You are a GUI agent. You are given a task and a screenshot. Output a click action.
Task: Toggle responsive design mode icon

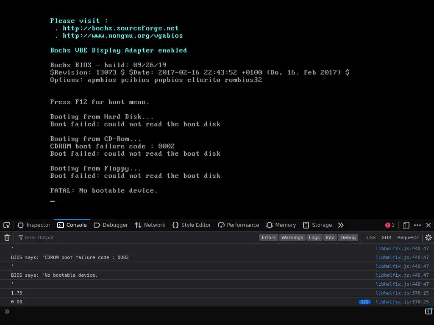coord(406,225)
